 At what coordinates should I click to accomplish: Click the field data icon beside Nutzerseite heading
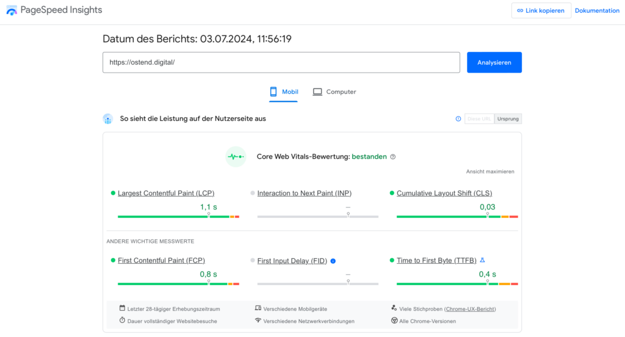[108, 119]
